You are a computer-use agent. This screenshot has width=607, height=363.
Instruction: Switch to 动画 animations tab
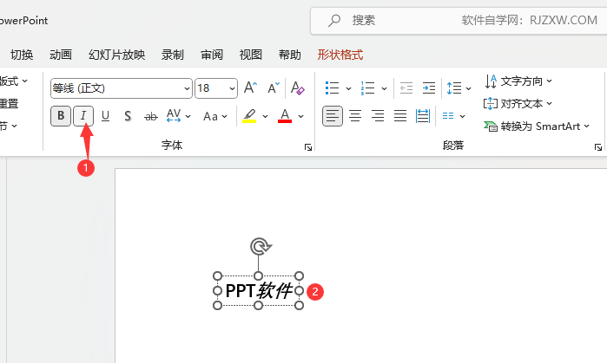[61, 55]
